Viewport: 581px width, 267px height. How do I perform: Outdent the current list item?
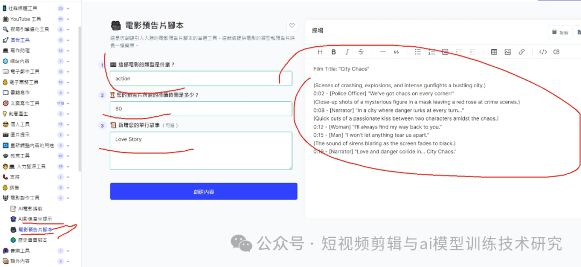pyautogui.click(x=472, y=52)
